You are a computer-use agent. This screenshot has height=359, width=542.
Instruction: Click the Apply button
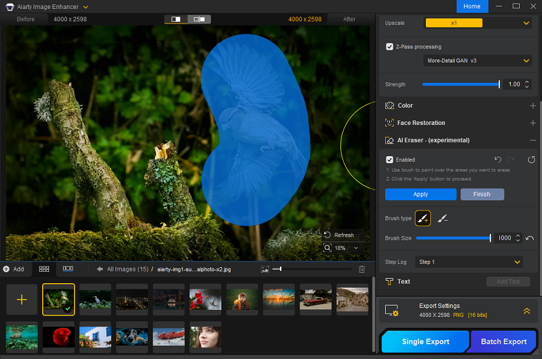click(421, 194)
